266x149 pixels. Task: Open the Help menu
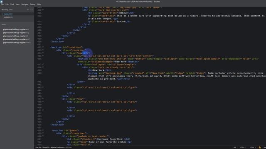coord(39,4)
